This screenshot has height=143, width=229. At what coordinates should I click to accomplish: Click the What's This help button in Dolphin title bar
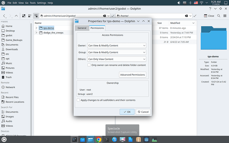(x=210, y=9)
